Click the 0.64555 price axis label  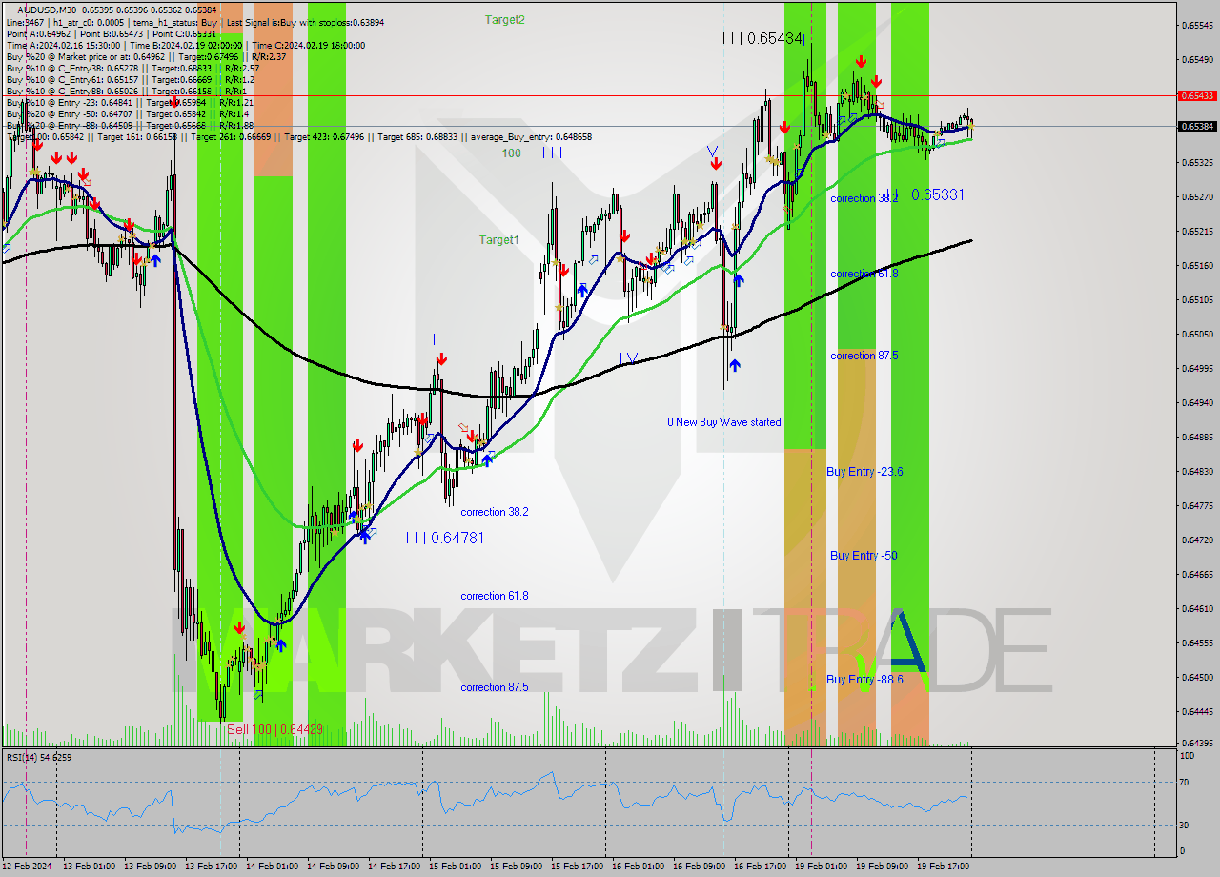click(1197, 642)
